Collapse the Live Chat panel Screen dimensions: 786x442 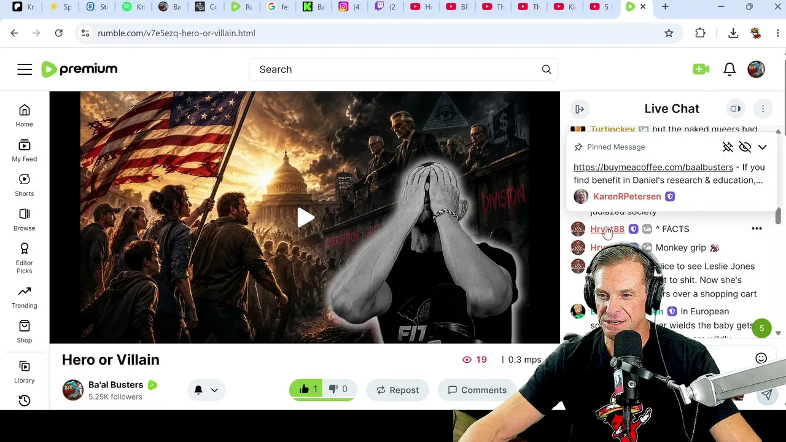tap(579, 109)
